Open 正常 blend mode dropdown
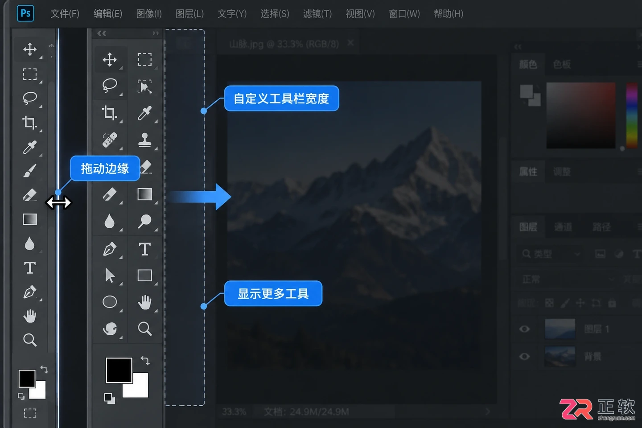Viewport: 642px width, 428px height. coord(568,280)
